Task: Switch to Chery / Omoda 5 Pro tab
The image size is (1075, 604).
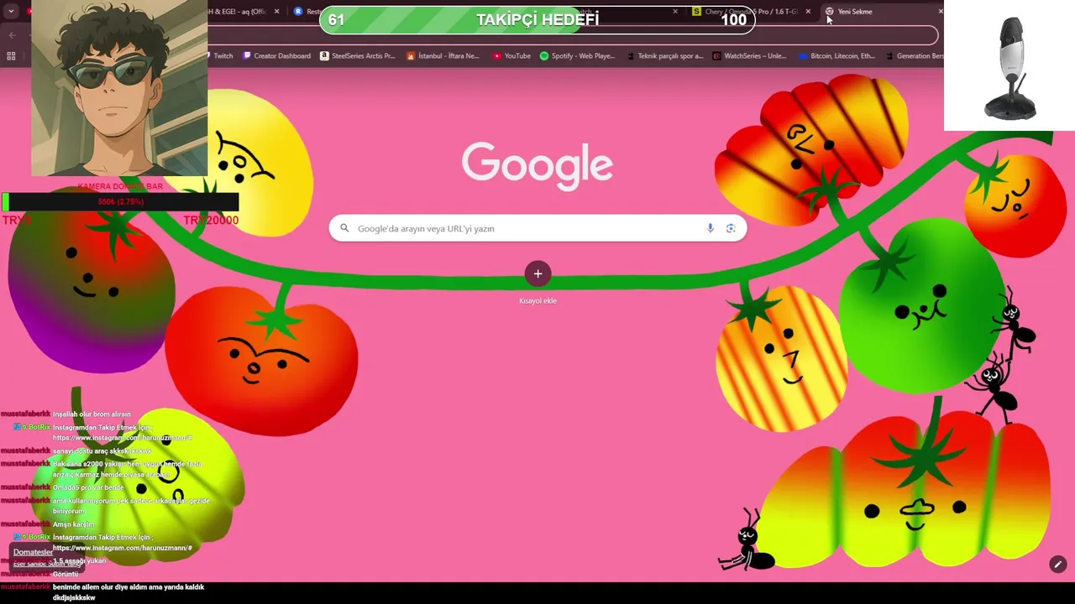Action: coord(750,12)
